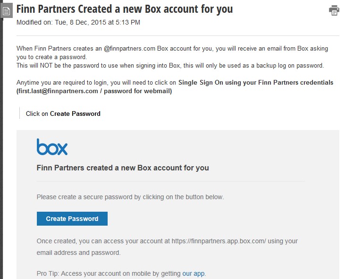Click the 'Pro Tip' line of text
Screen dimensions: 345x279
point(121,273)
